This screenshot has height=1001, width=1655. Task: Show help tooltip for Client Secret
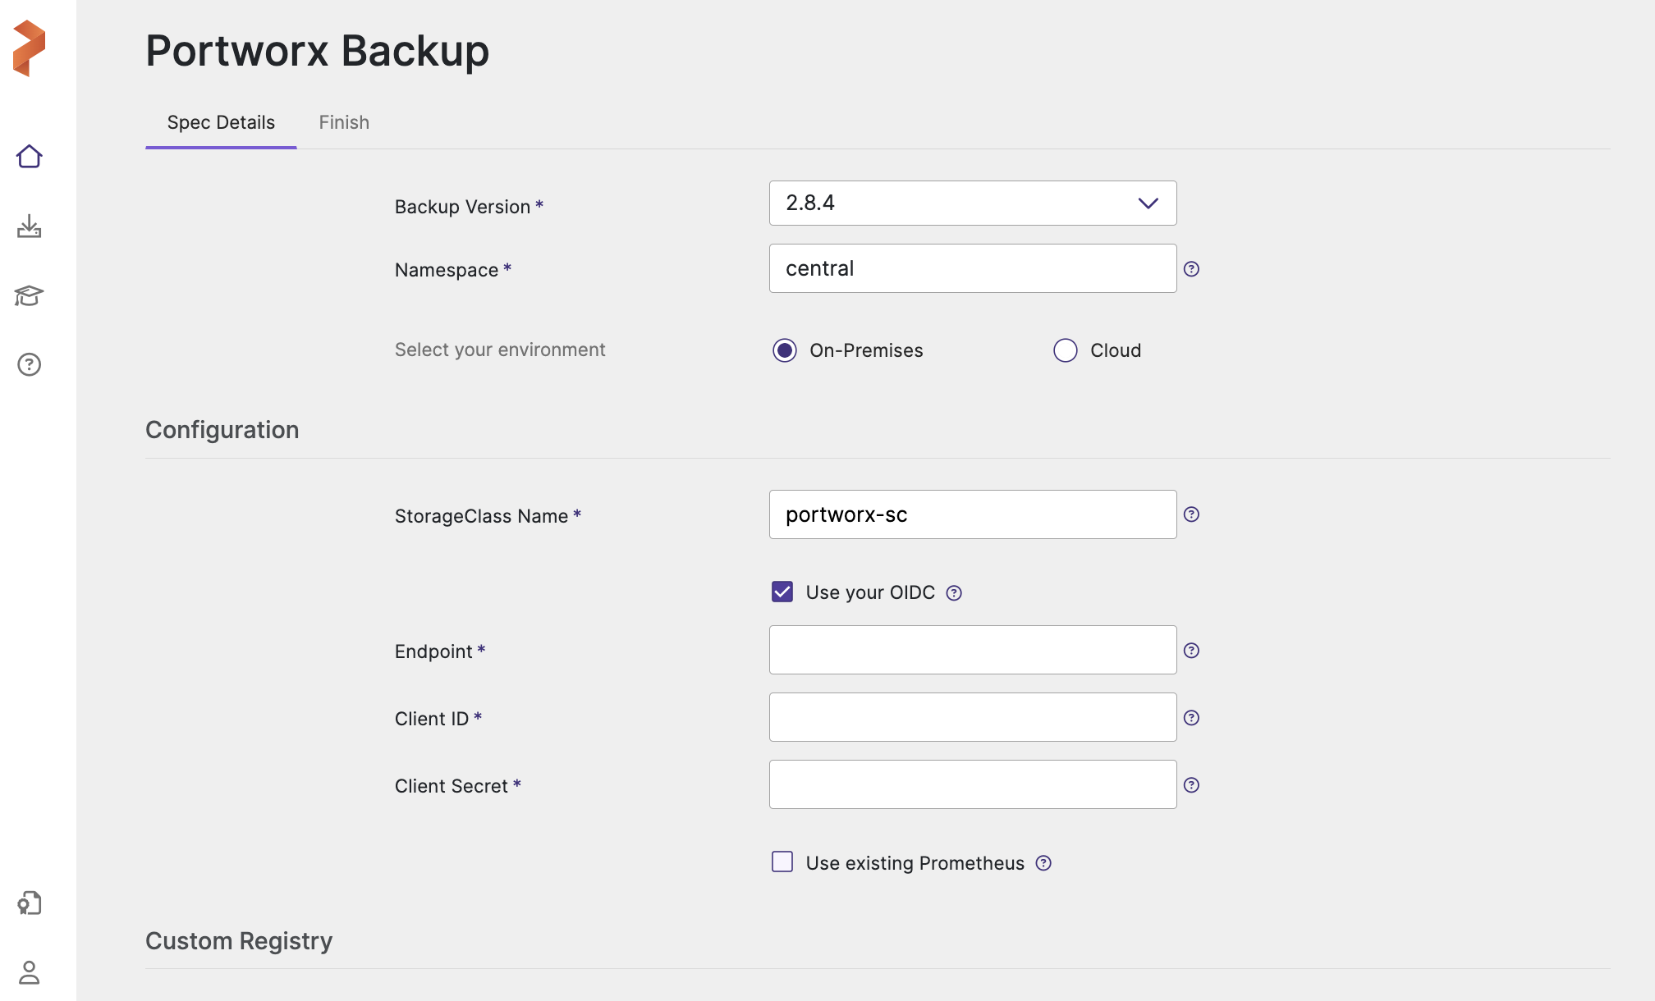[1191, 785]
